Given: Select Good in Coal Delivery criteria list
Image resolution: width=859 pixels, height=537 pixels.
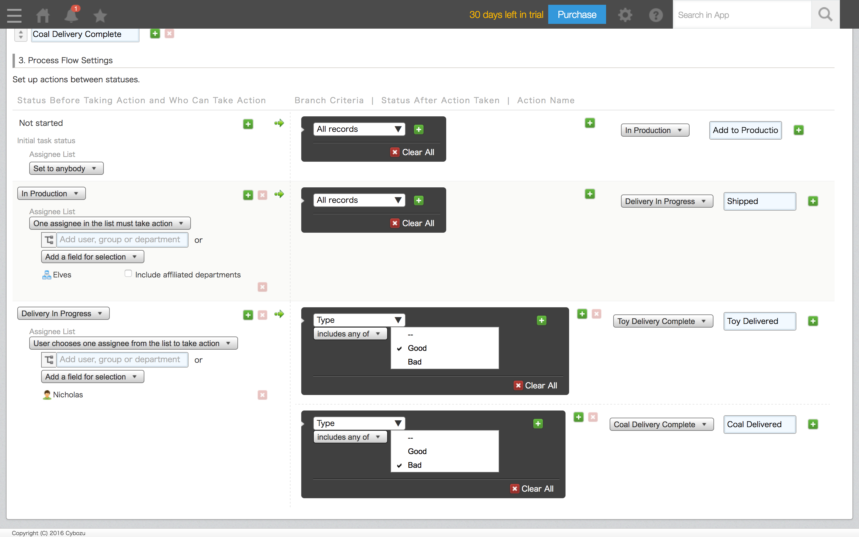Looking at the screenshot, I should pos(444,451).
